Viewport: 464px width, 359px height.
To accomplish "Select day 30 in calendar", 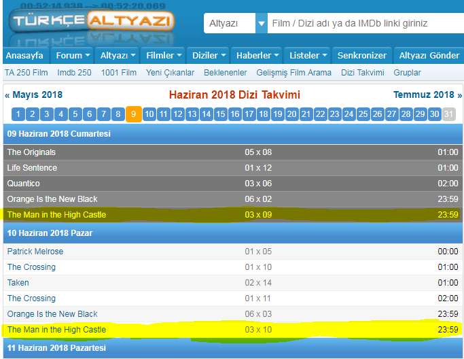I will tap(434, 114).
